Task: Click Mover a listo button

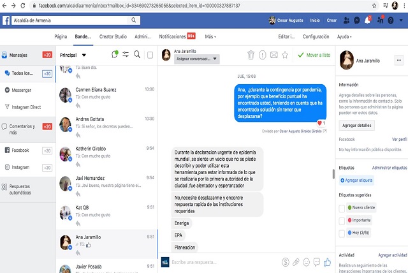Action: click(314, 55)
